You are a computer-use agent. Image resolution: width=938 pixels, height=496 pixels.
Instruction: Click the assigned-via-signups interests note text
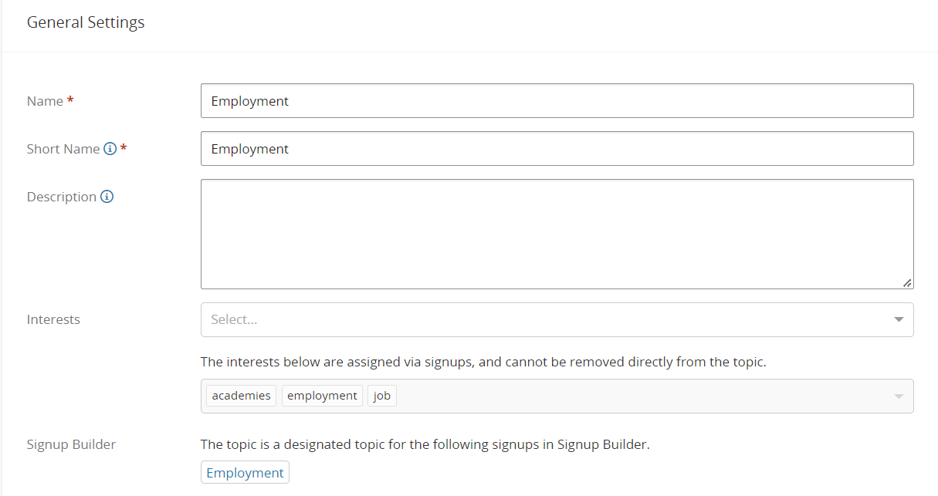pos(483,362)
